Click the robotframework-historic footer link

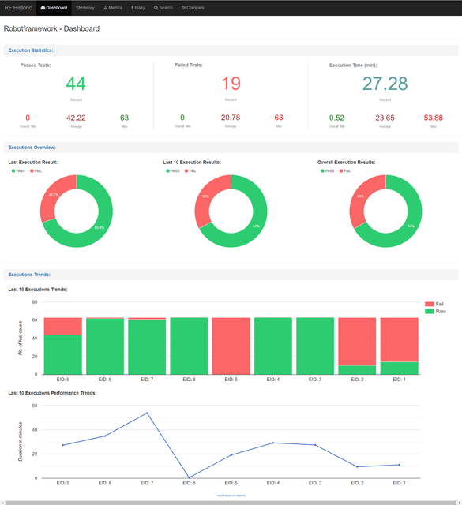pos(231,496)
